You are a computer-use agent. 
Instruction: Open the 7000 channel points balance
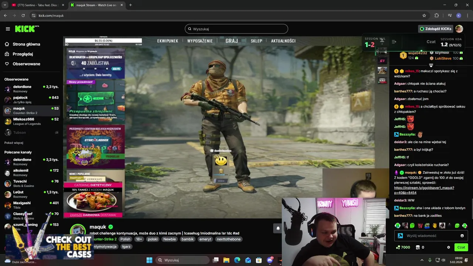point(403,247)
